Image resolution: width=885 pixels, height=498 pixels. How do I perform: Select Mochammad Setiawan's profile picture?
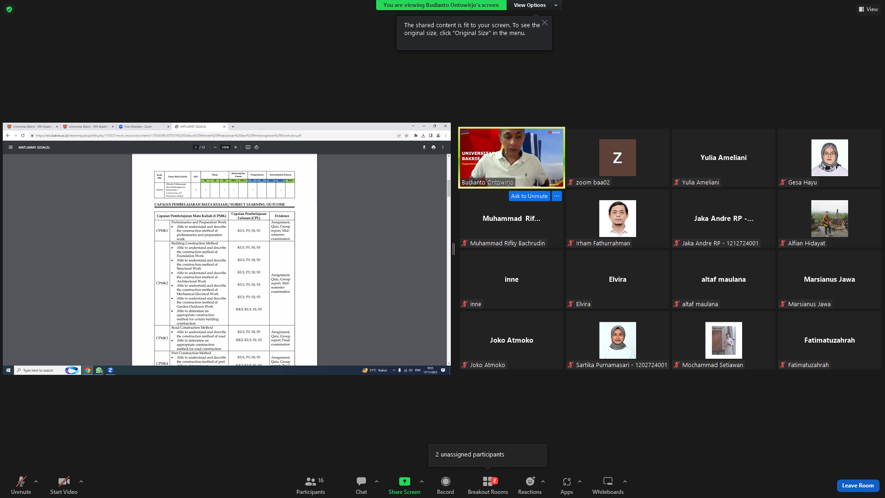click(724, 340)
